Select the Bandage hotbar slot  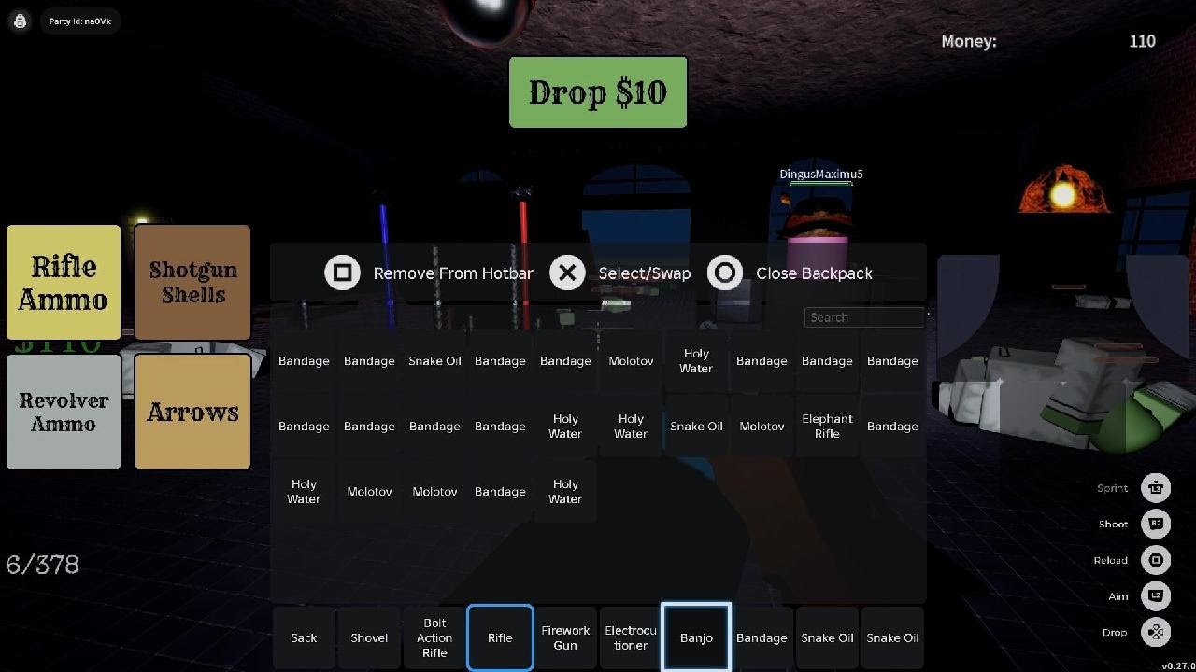[x=762, y=637]
